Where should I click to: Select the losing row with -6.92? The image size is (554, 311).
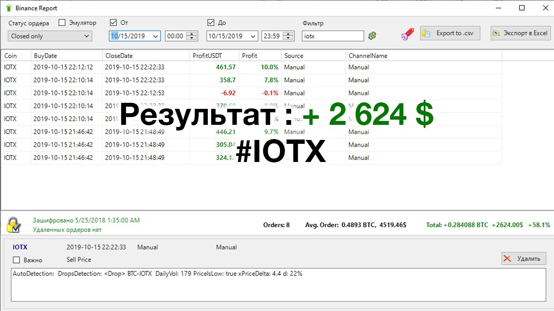(251, 93)
